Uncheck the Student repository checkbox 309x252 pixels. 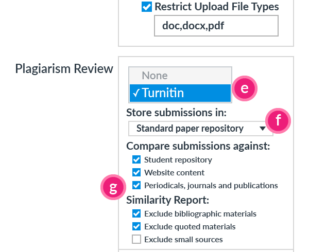point(136,160)
